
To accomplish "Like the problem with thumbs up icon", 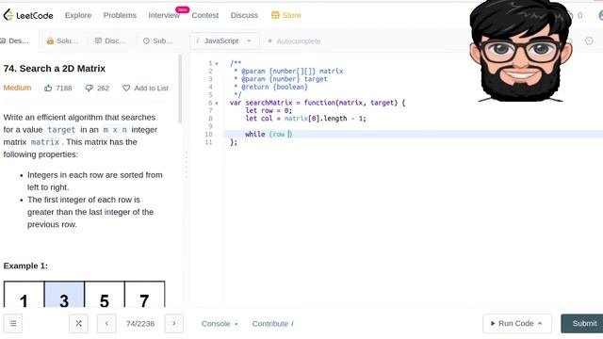I will 48,88.
